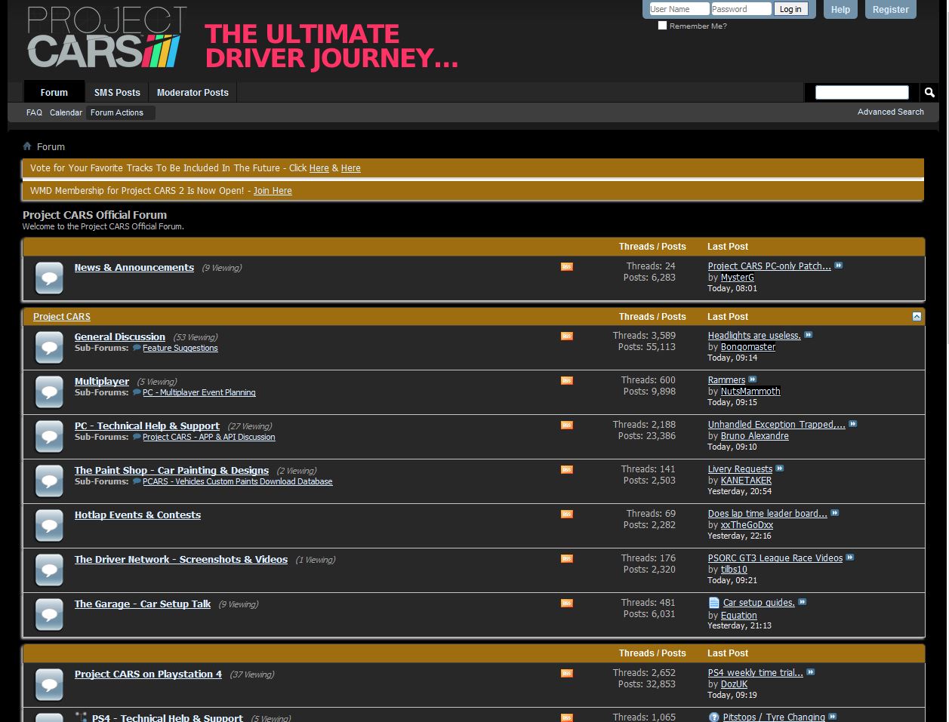Open PSORC GT3 League Race Videos thread

pyautogui.click(x=775, y=558)
